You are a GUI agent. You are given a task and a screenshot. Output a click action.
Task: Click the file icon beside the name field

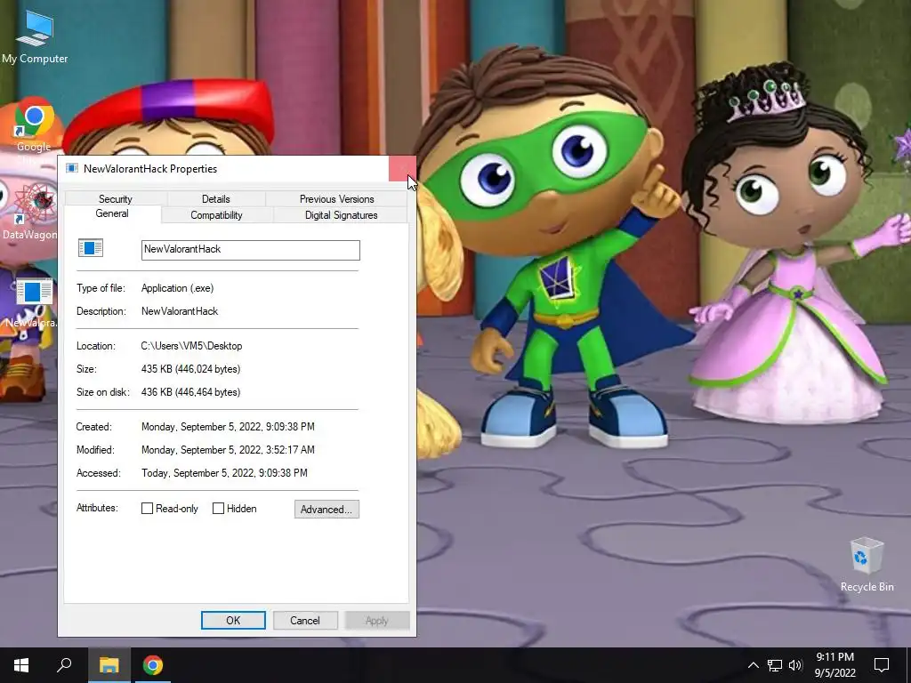click(x=91, y=248)
